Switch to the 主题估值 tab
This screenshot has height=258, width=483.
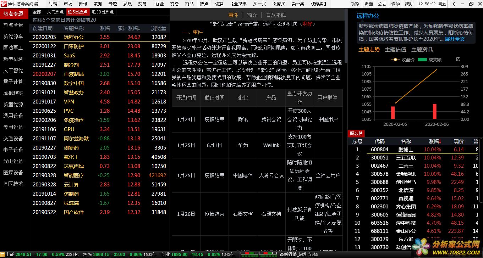(x=395, y=50)
